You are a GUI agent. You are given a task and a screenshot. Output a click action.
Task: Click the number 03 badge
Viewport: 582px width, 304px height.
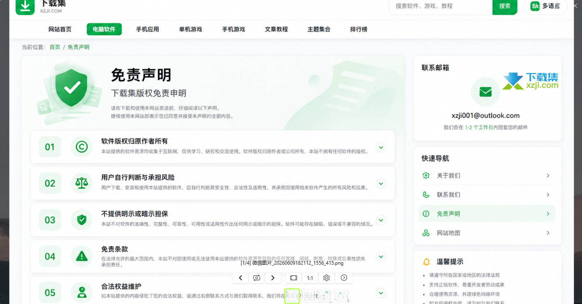[x=50, y=220]
